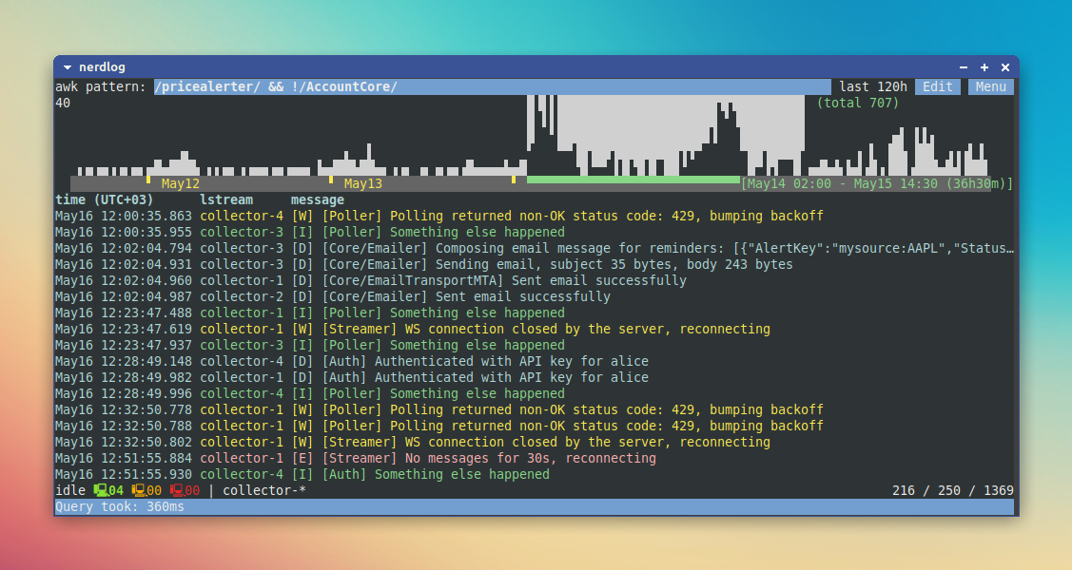The image size is (1072, 570).
Task: Click the May12 marker on the timeline
Action: tap(179, 183)
